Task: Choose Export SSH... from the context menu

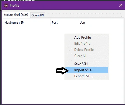Action: (x=87, y=76)
